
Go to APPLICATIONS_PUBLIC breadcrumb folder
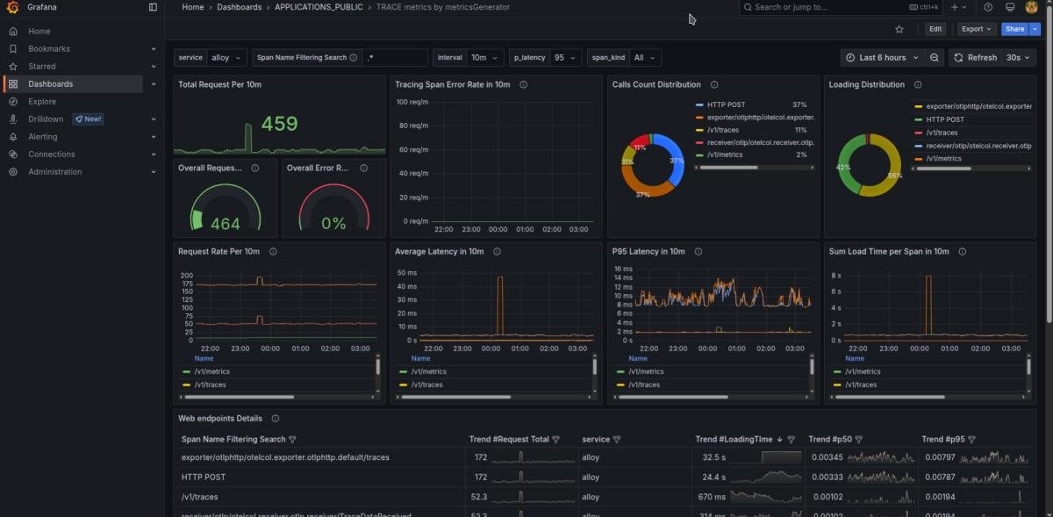coord(319,7)
